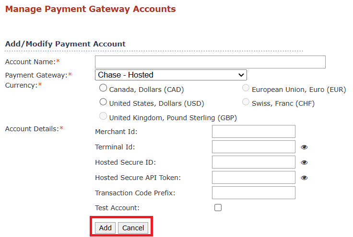The width and height of the screenshot is (353, 237).
Task: Choose United States, Dollars (USD) radio option
Action: coord(103,102)
